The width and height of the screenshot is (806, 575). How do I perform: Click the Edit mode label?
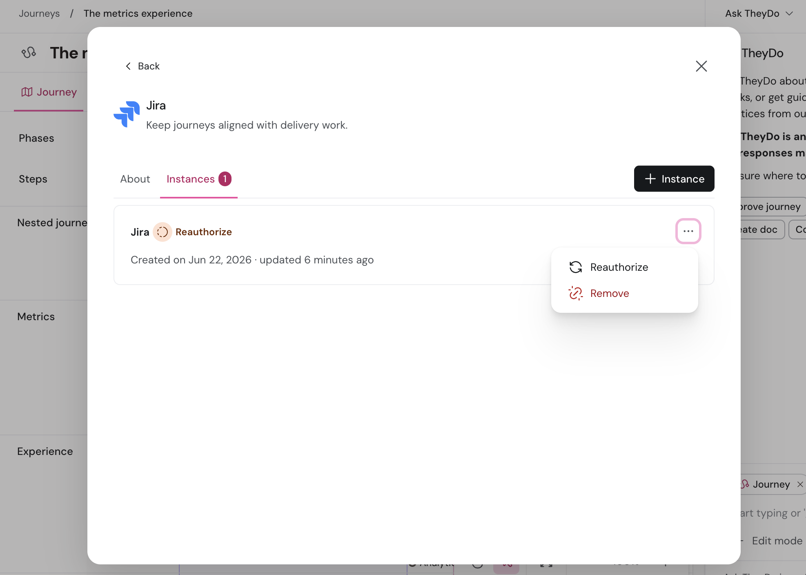tap(777, 541)
